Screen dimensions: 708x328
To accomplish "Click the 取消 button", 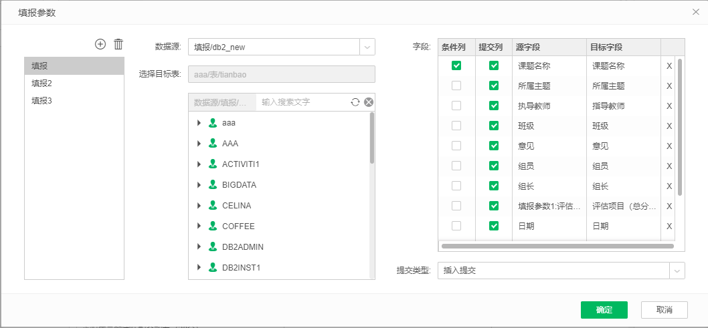I will 664,310.
